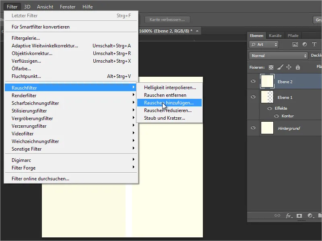Expand the Videofilter submenu

click(71, 134)
